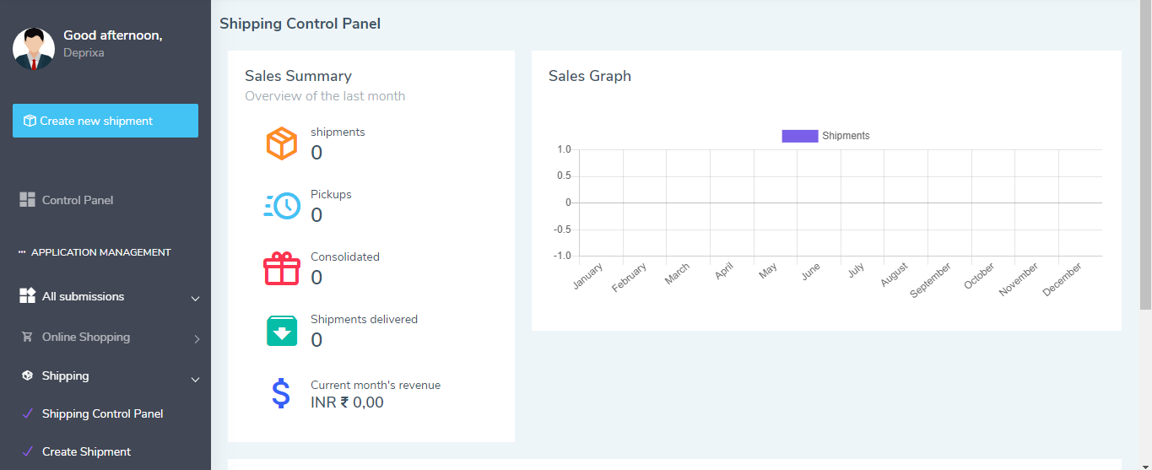The width and height of the screenshot is (1152, 470).
Task: Click the Control Panel dashboard icon
Action: pos(27,200)
